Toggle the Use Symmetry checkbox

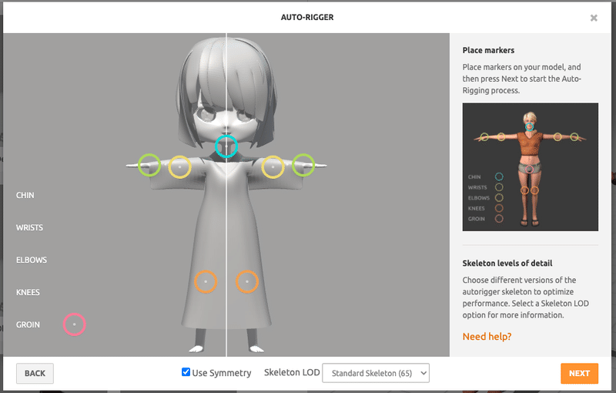186,371
